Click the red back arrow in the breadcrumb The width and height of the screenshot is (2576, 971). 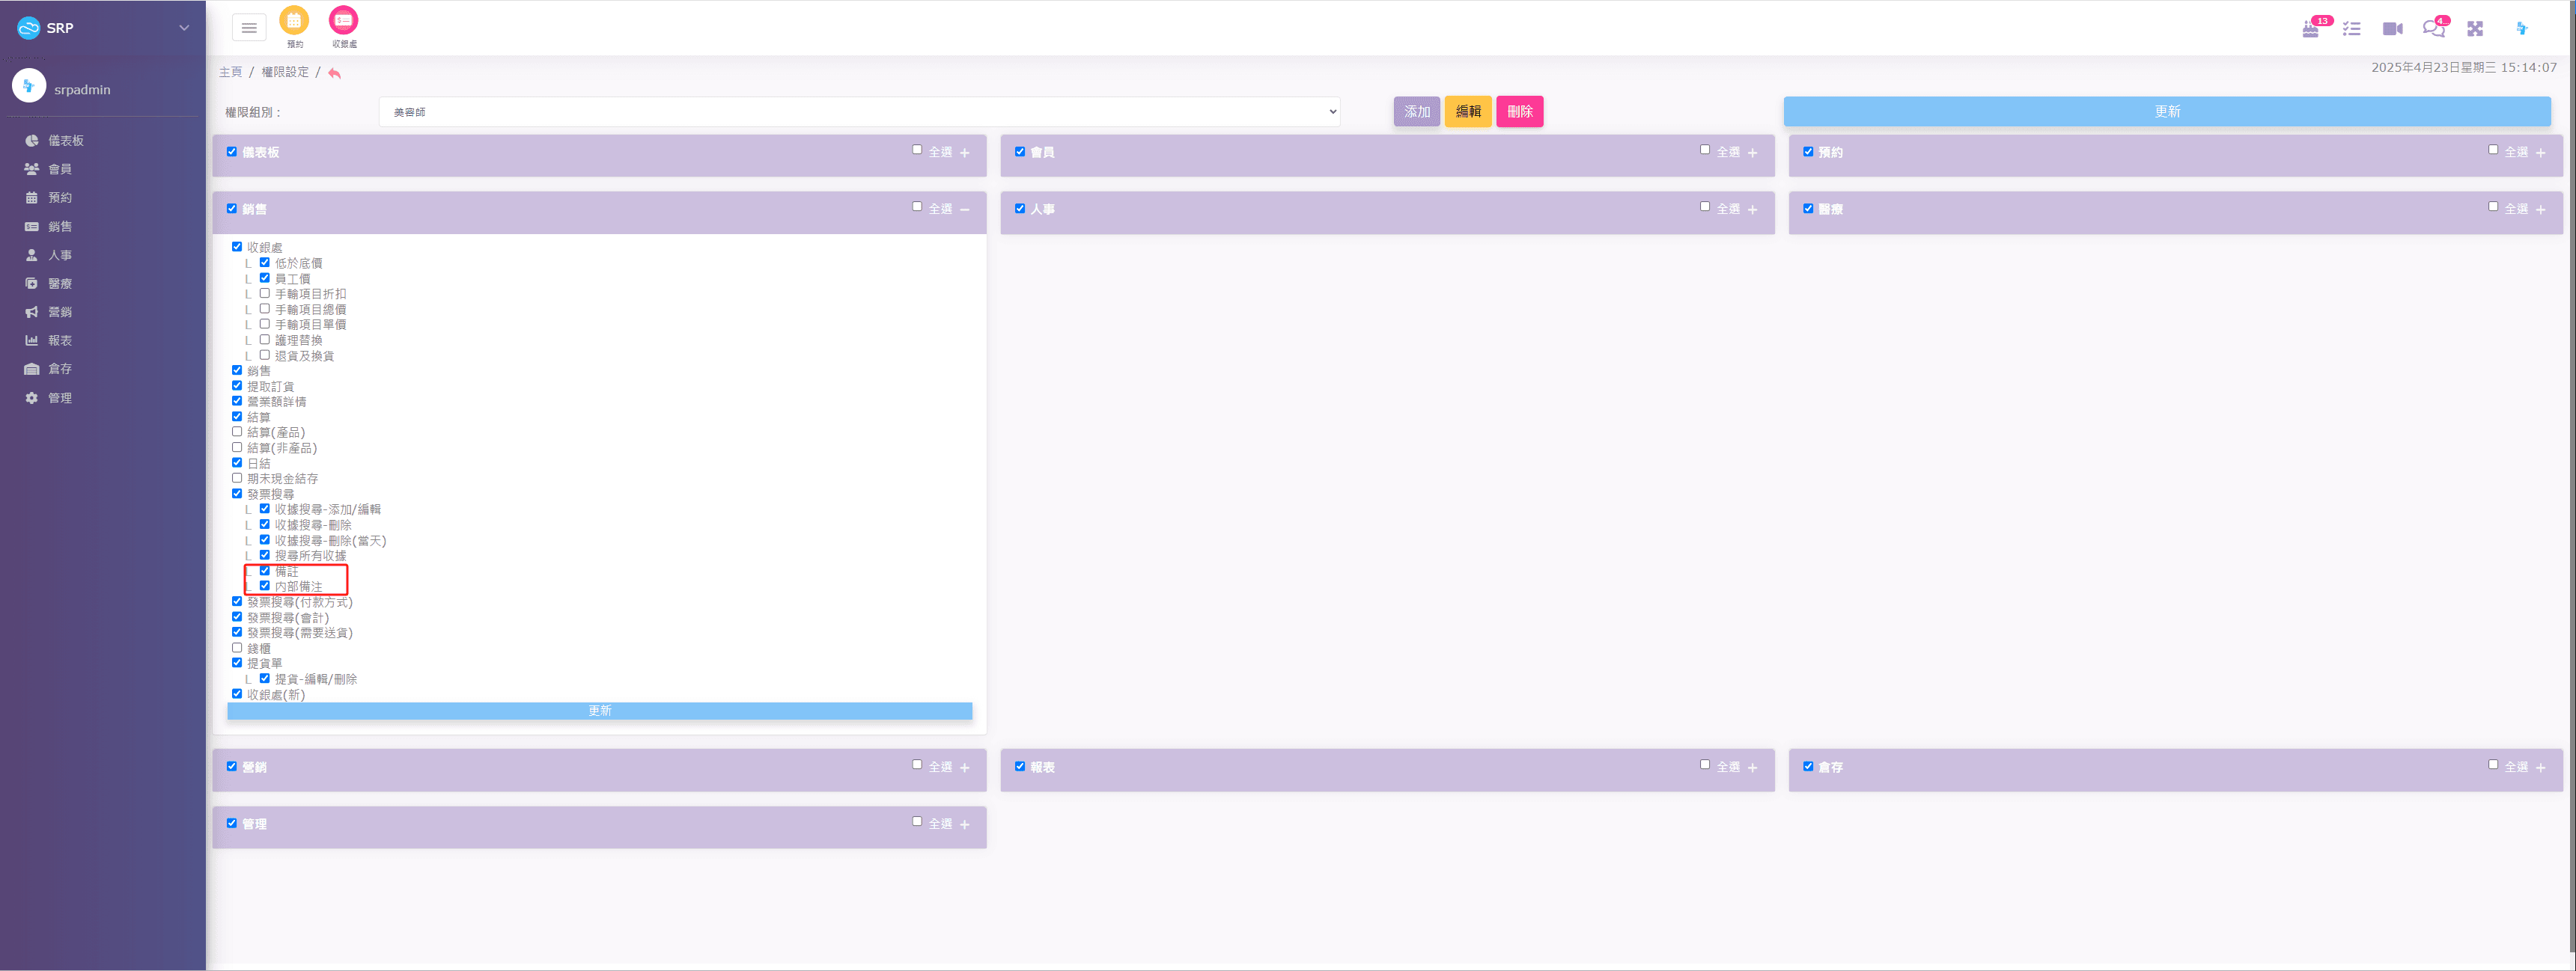[x=334, y=73]
